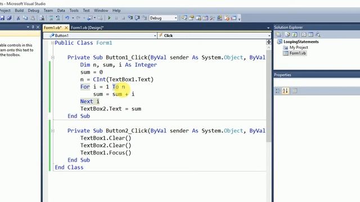
Task: Click the Save All icon
Action: [9, 18]
